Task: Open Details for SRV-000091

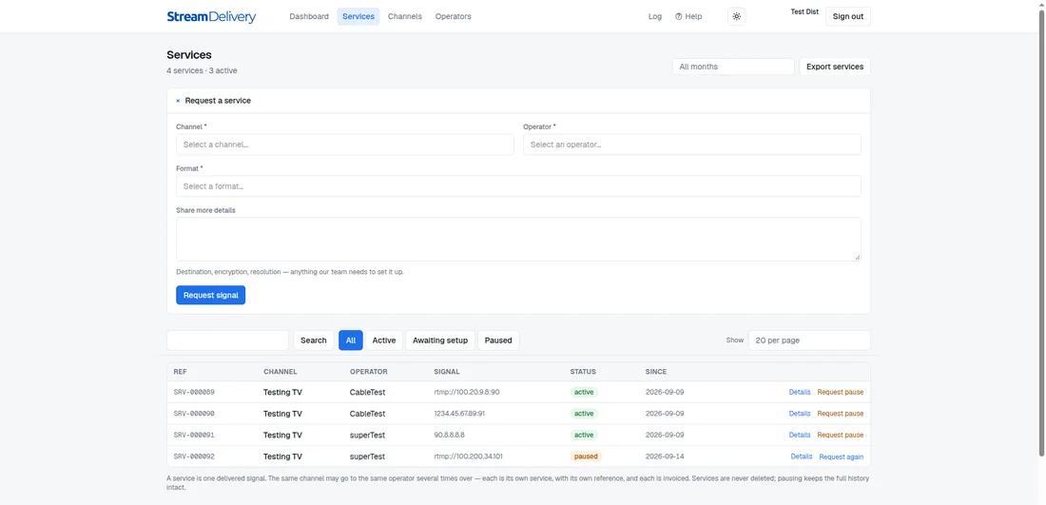Action: click(x=800, y=435)
